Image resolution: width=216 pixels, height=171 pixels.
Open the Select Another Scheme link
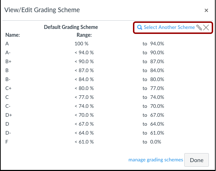[x=169, y=27]
